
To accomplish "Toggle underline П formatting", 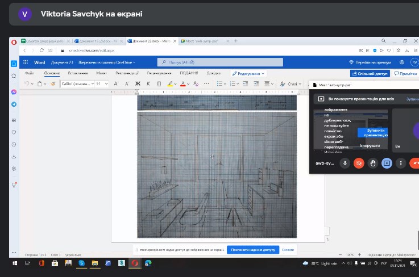I will 159,84.
